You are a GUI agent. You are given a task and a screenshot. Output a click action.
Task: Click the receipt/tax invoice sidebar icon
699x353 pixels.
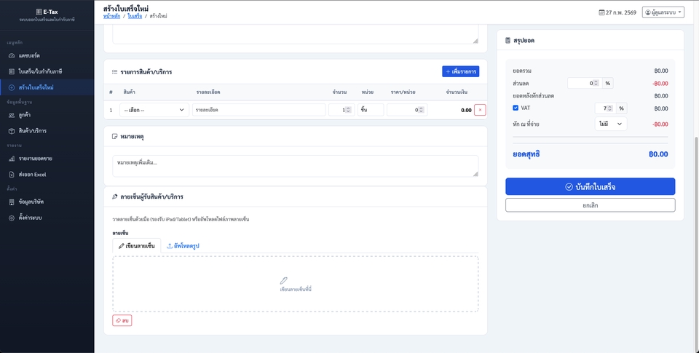[x=12, y=71]
